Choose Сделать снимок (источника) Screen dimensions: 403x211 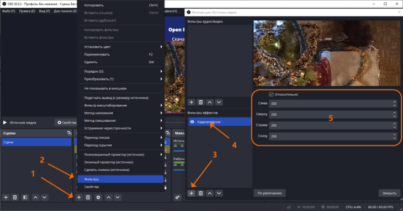click(121, 170)
